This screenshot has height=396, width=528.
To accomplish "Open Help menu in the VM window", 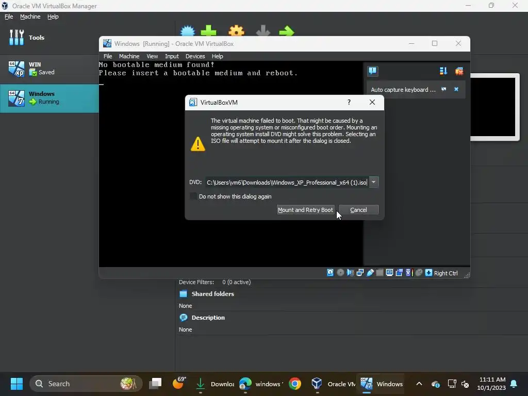I will coord(217,56).
